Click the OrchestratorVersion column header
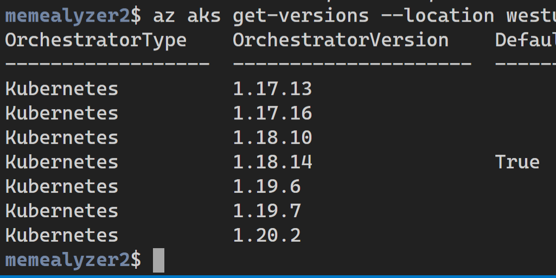The width and height of the screenshot is (556, 278). click(x=341, y=40)
